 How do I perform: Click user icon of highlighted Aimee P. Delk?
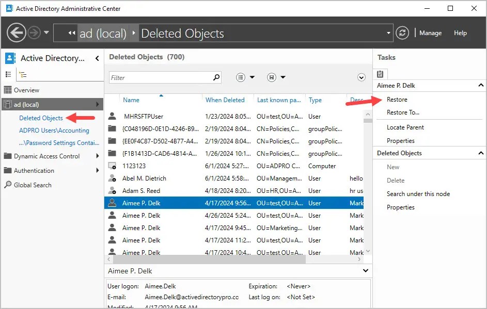click(x=112, y=203)
